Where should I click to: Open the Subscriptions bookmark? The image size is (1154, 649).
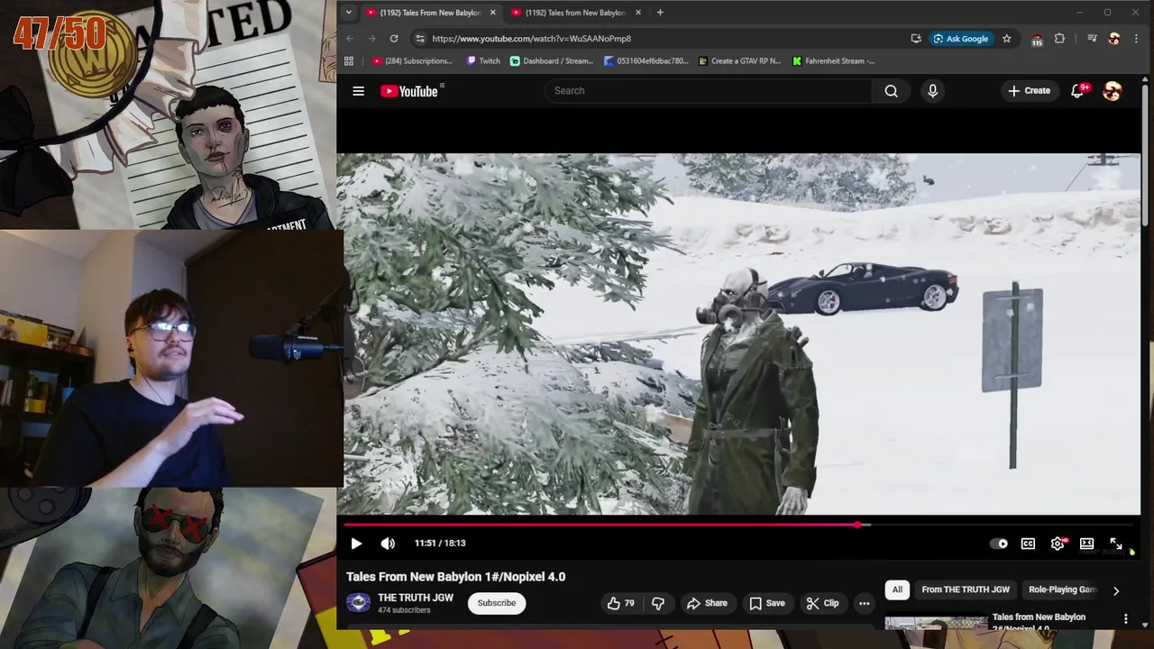pyautogui.click(x=412, y=61)
